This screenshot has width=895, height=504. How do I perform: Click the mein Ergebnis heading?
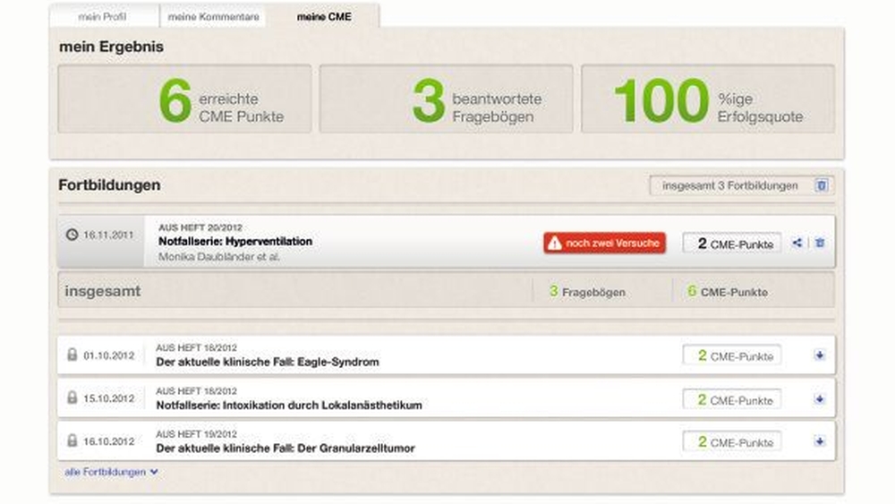point(111,47)
